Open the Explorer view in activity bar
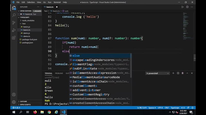The width and height of the screenshot is (206, 115). 14,8
